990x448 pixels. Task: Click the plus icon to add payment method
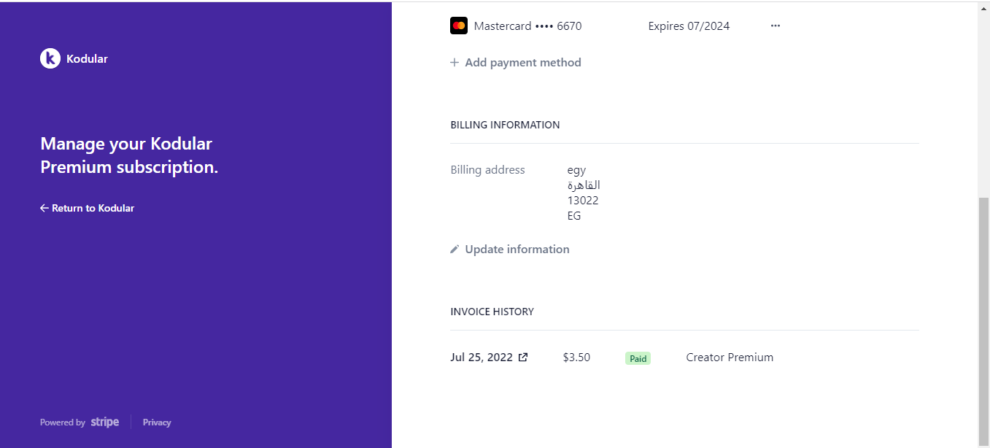(455, 63)
